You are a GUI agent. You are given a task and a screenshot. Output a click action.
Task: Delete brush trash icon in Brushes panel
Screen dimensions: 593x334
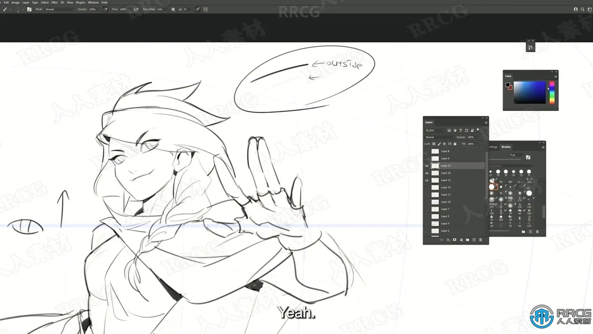pos(537,232)
